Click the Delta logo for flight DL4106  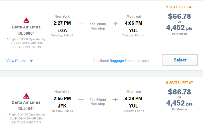[26, 96]
